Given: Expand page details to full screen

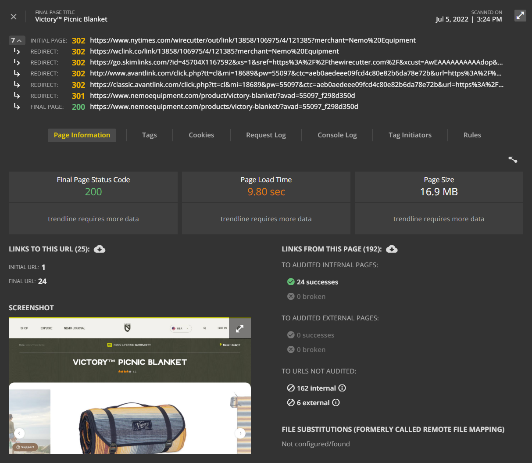Looking at the screenshot, I should click(x=520, y=16).
